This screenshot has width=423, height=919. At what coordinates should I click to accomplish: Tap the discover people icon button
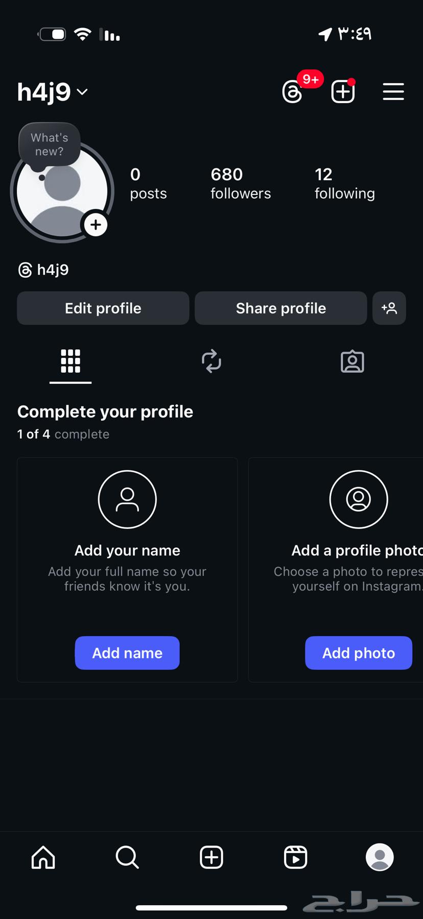(389, 308)
